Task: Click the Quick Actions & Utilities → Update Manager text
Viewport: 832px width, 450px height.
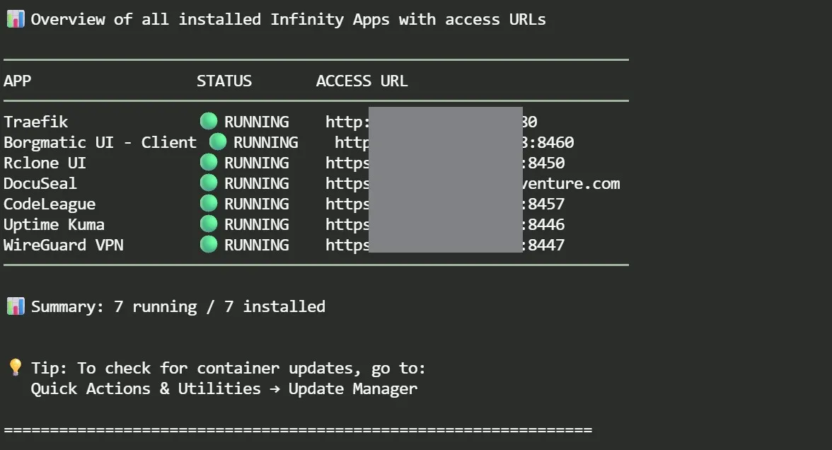Action: pos(224,389)
